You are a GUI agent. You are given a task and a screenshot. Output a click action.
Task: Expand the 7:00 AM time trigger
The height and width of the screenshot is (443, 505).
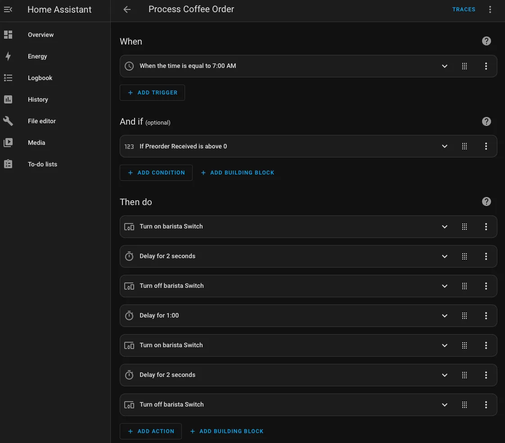[x=445, y=66]
